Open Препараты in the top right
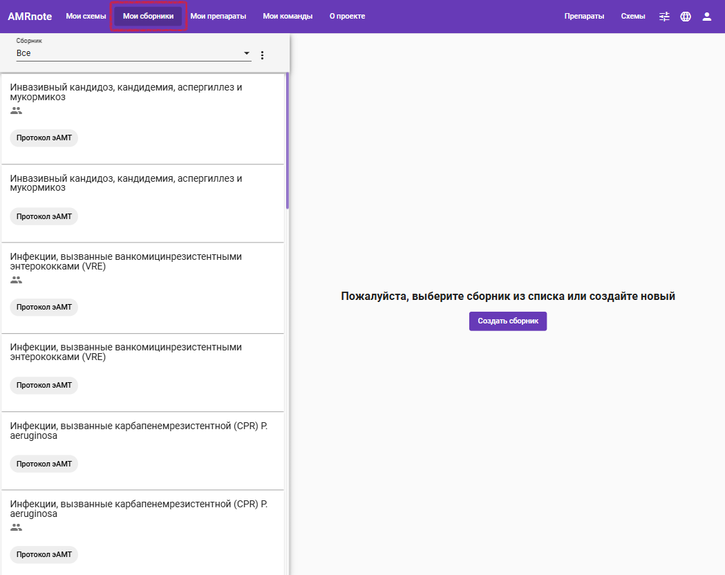725x575 pixels. [584, 16]
